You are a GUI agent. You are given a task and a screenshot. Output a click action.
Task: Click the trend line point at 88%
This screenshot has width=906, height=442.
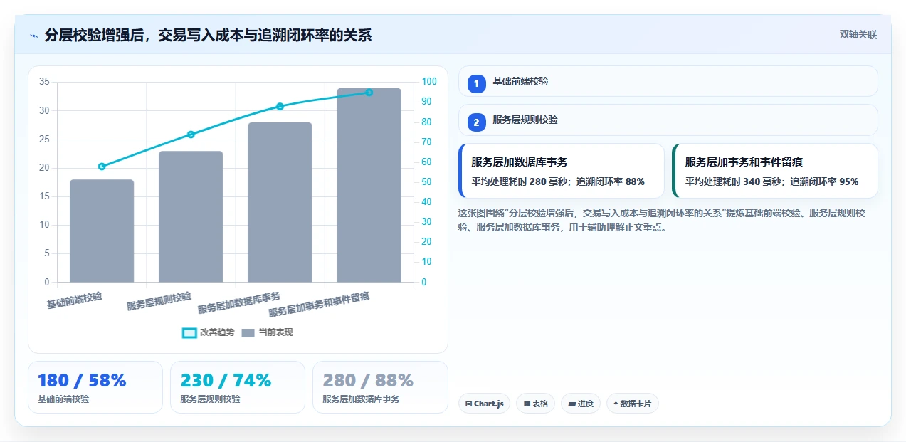[280, 106]
